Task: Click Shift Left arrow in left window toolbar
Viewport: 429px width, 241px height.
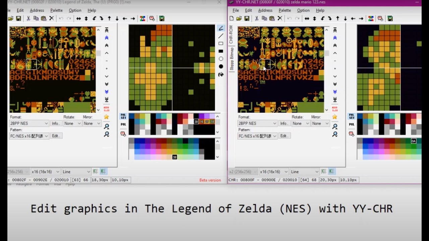Action: pos(125,18)
